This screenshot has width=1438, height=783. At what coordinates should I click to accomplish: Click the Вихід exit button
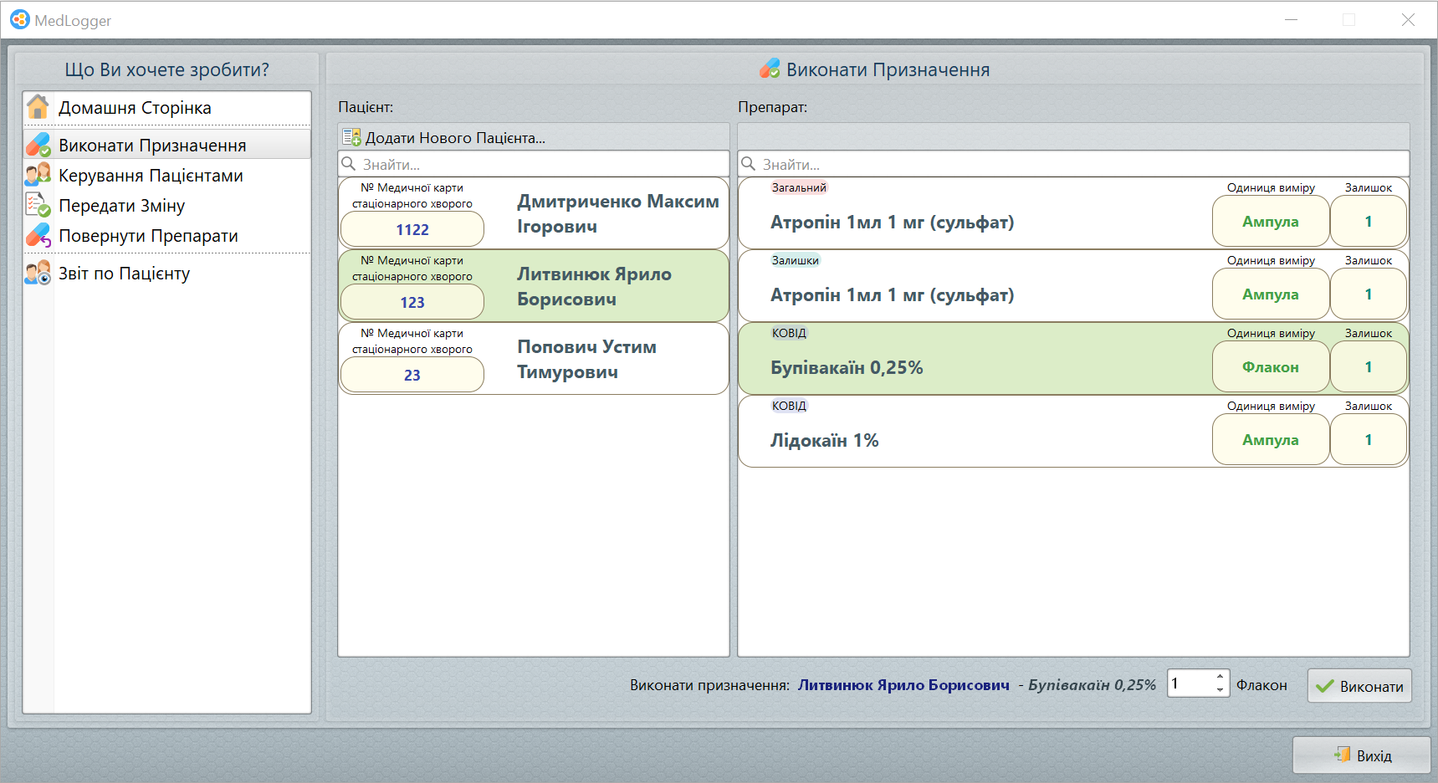(x=1361, y=755)
